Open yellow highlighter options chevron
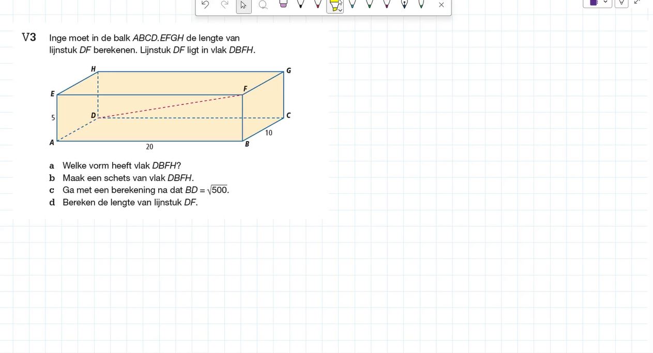 click(x=340, y=10)
